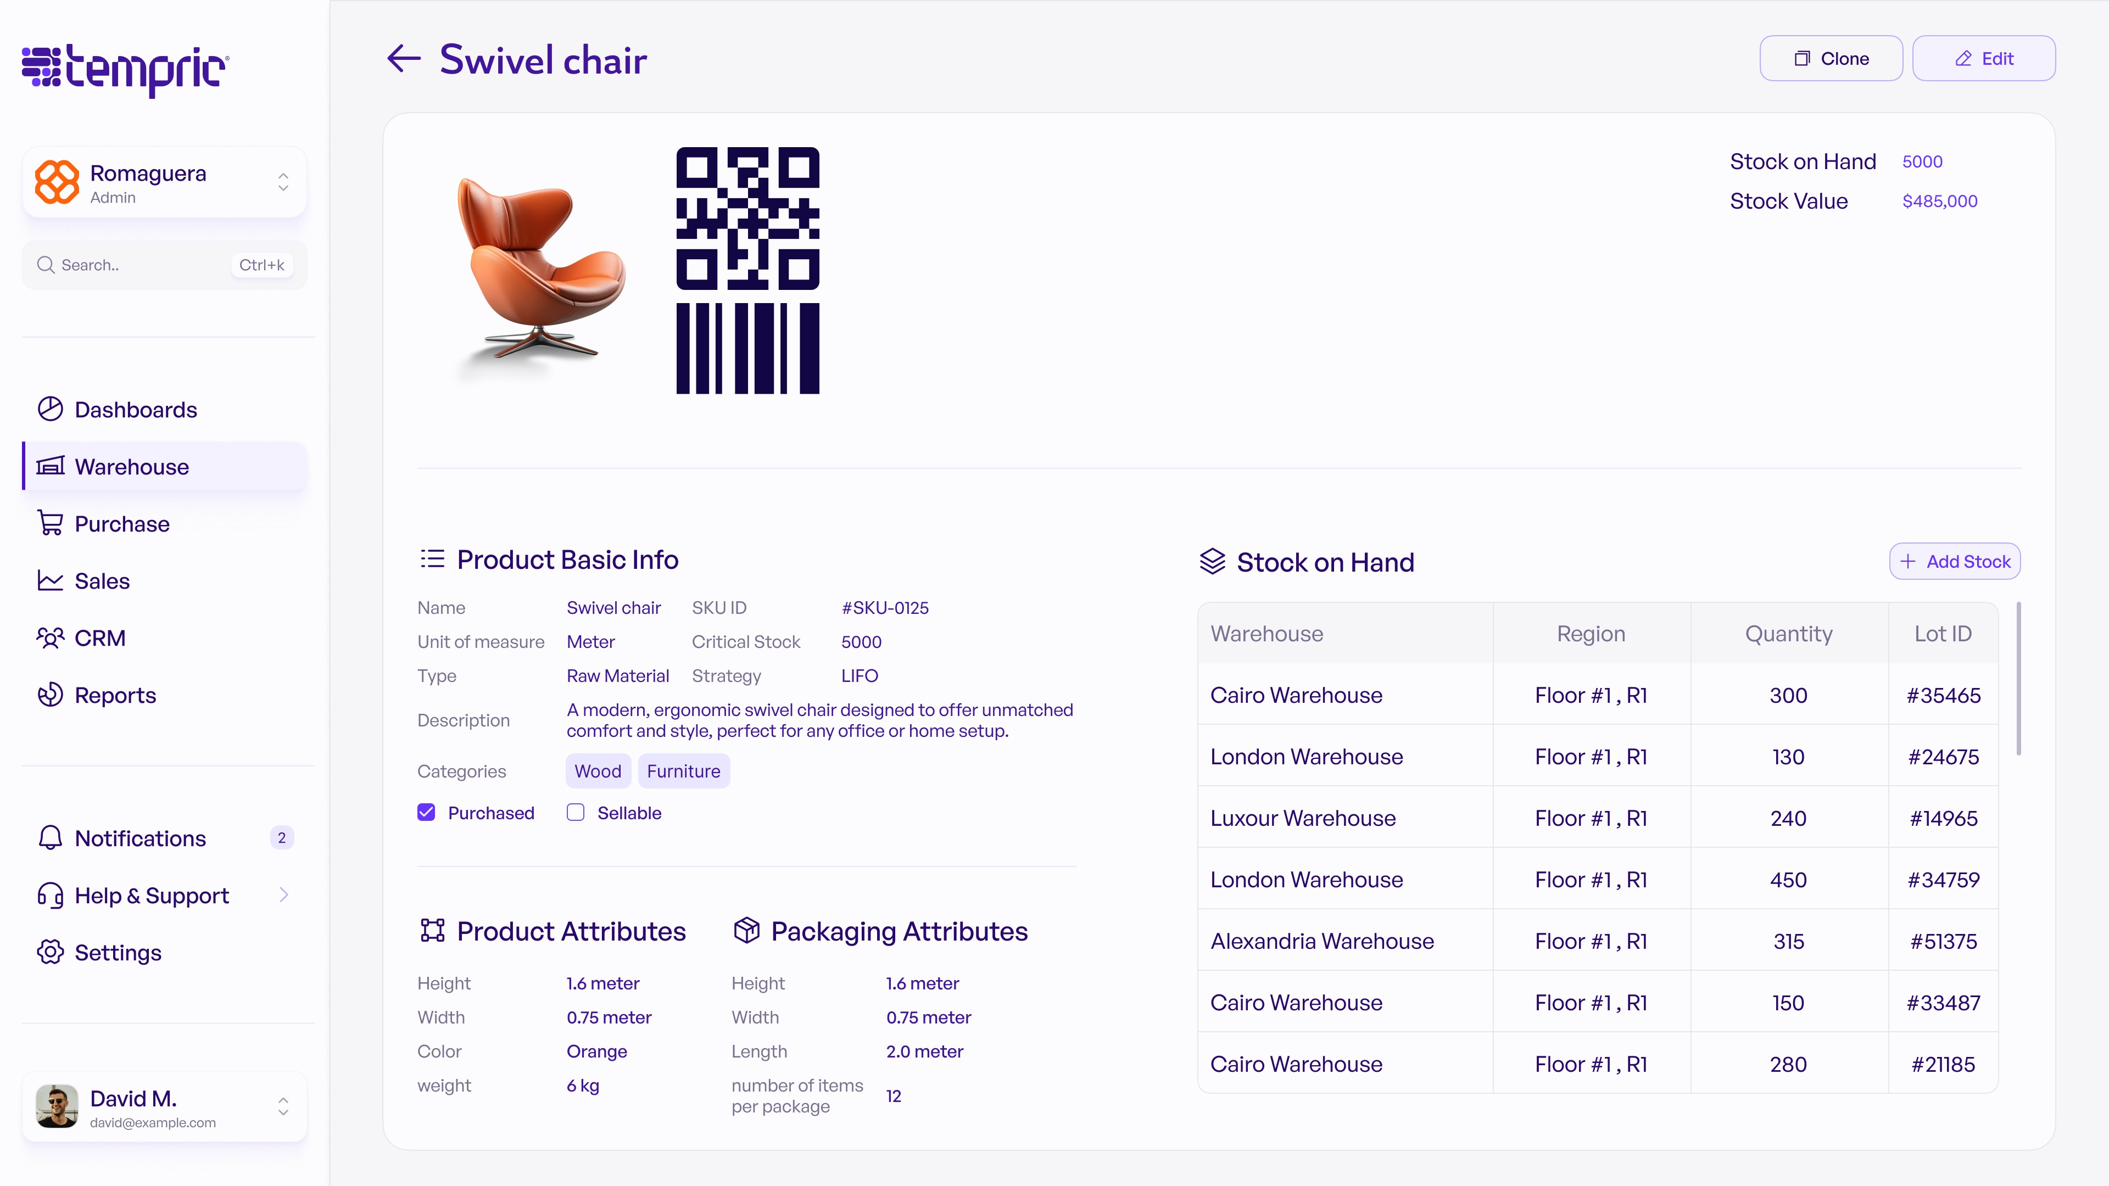
Task: Click the Help & Support headset icon
Action: tap(50, 896)
